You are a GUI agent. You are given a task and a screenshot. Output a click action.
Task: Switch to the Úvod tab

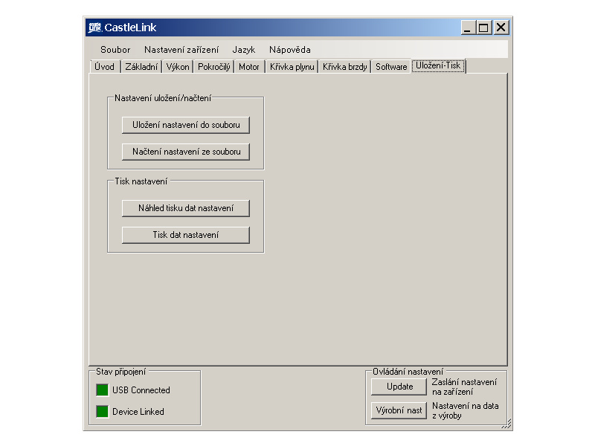104,67
